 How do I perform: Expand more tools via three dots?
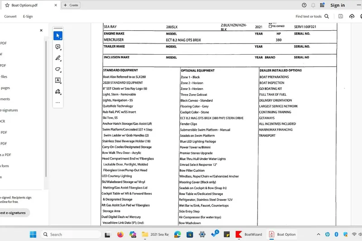click(x=58, y=103)
